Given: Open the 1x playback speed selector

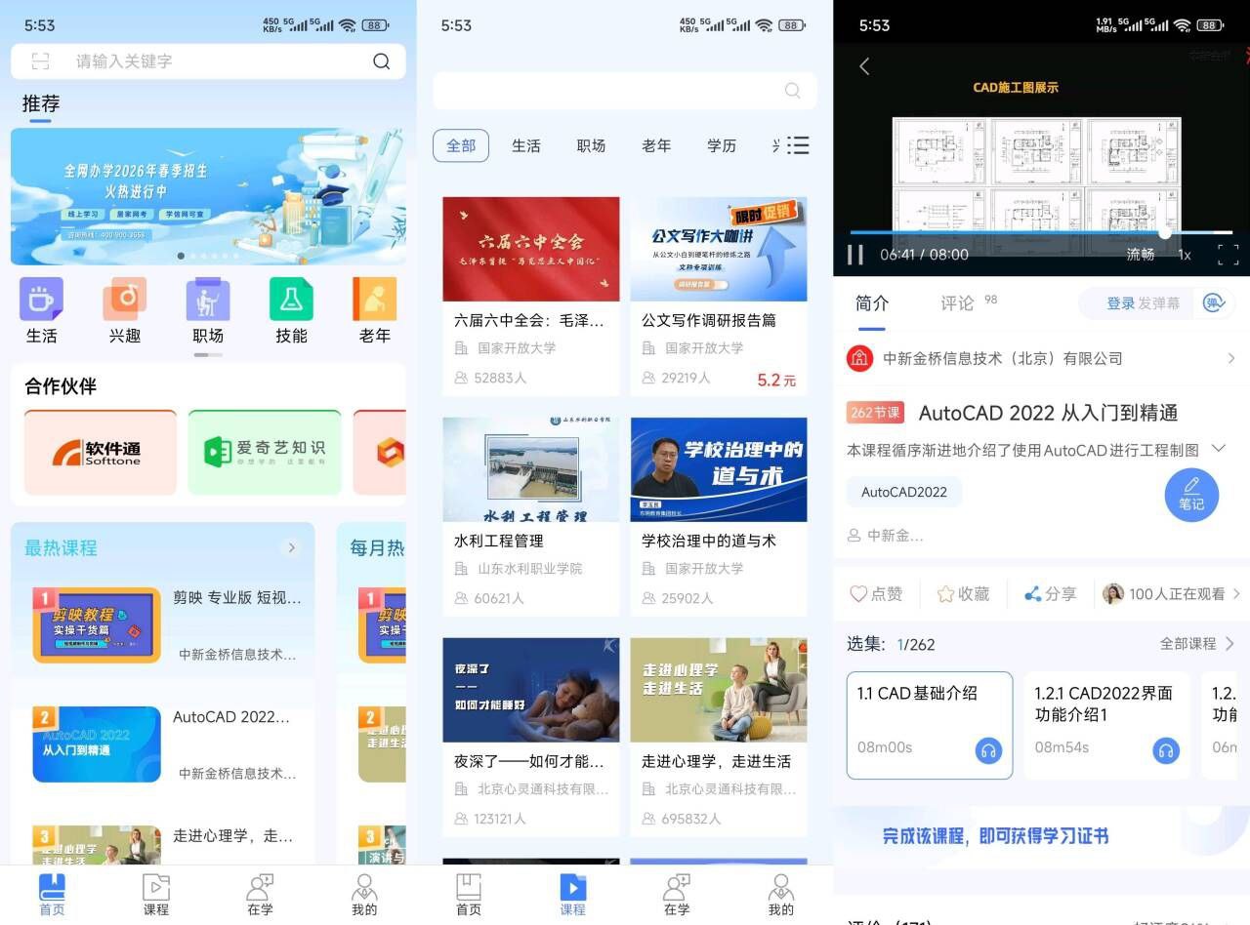Looking at the screenshot, I should pos(1184,255).
